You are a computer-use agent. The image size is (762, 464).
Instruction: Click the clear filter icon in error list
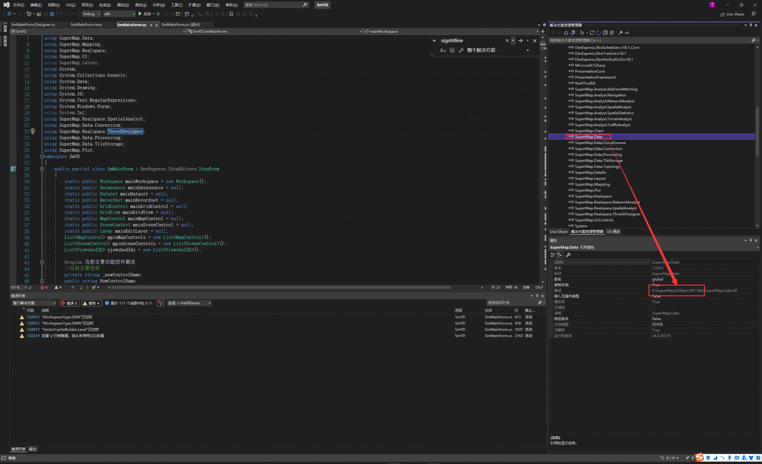coord(160,303)
